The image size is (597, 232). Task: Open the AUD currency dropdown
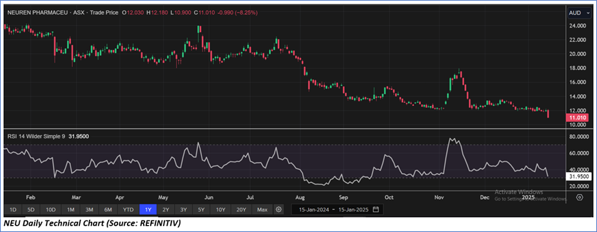(579, 13)
